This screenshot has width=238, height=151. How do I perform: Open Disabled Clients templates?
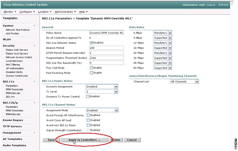click(x=14, y=72)
